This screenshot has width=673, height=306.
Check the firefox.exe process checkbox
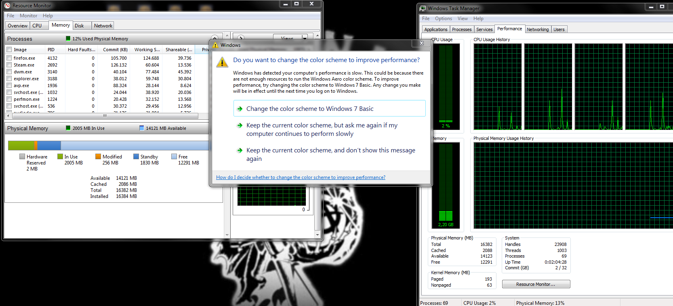click(x=9, y=58)
